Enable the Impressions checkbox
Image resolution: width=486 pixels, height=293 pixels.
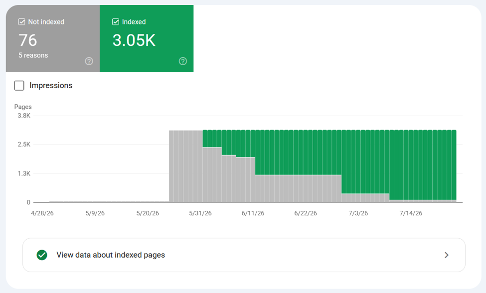click(x=19, y=86)
